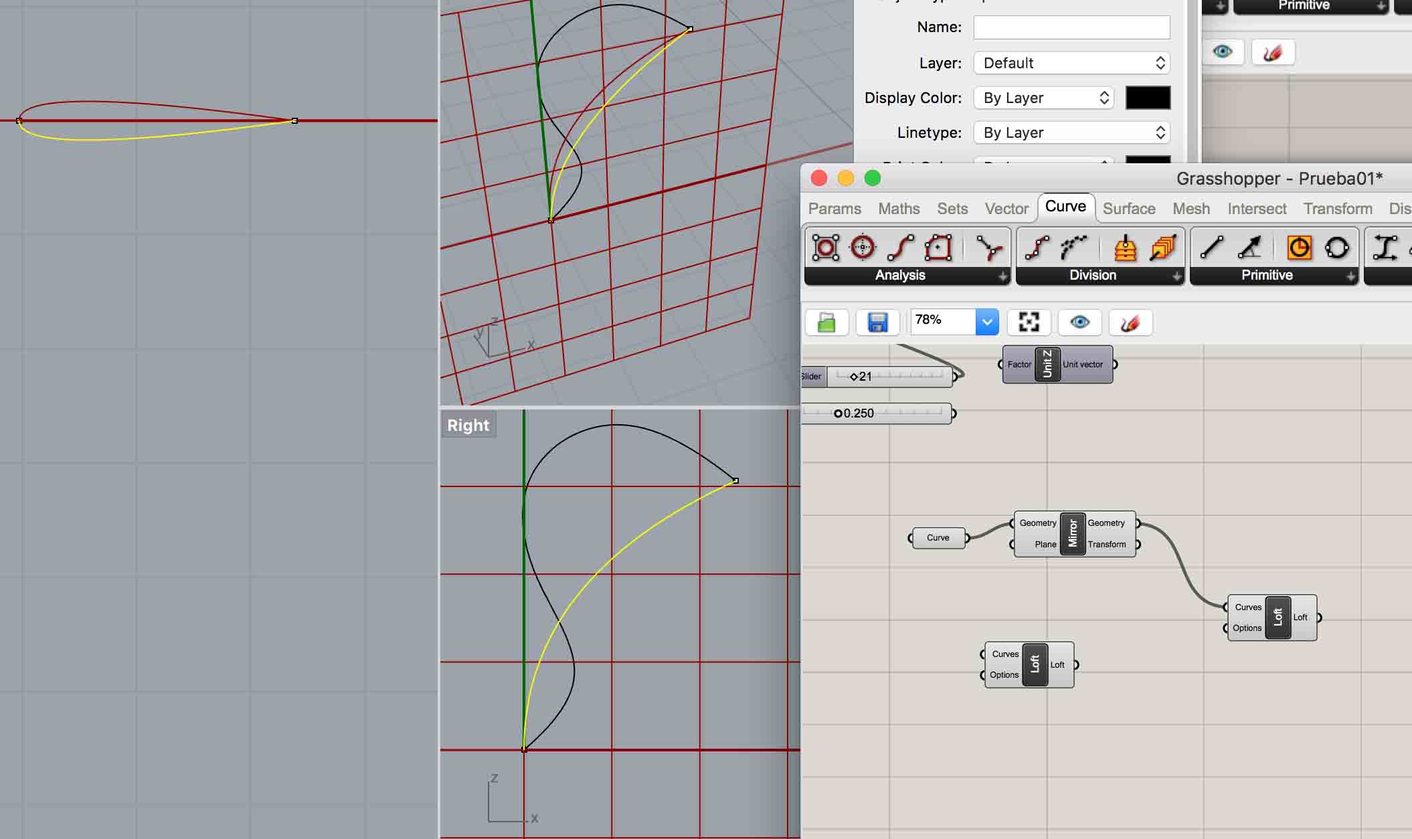Screen dimensions: 1412x839
Task: Open the Linetype By Layer dropdown
Action: pyautogui.click(x=1071, y=132)
